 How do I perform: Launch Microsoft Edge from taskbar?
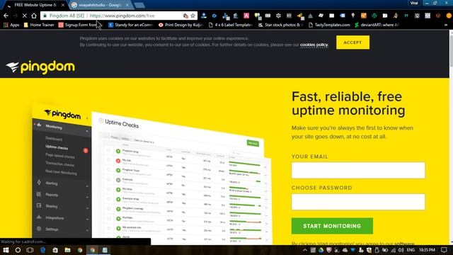click(x=42, y=250)
